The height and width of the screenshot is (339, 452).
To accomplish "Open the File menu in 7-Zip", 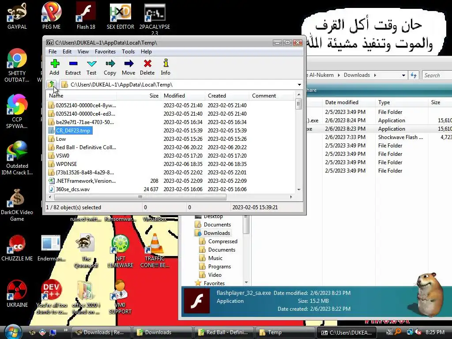I will (x=53, y=52).
